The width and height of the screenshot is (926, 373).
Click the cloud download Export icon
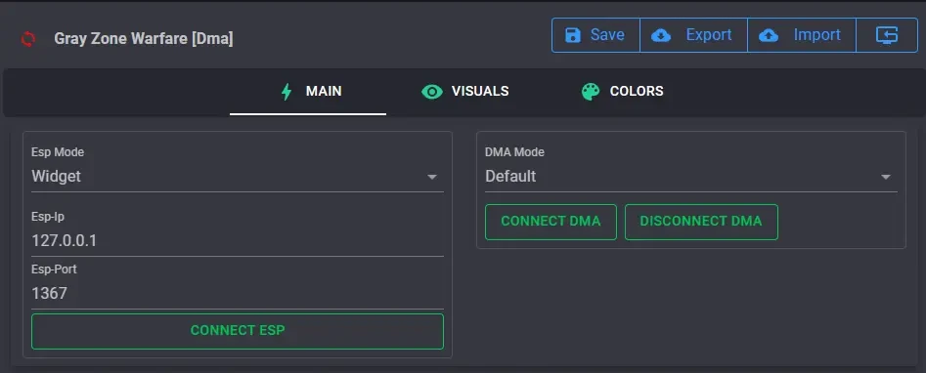tap(661, 35)
